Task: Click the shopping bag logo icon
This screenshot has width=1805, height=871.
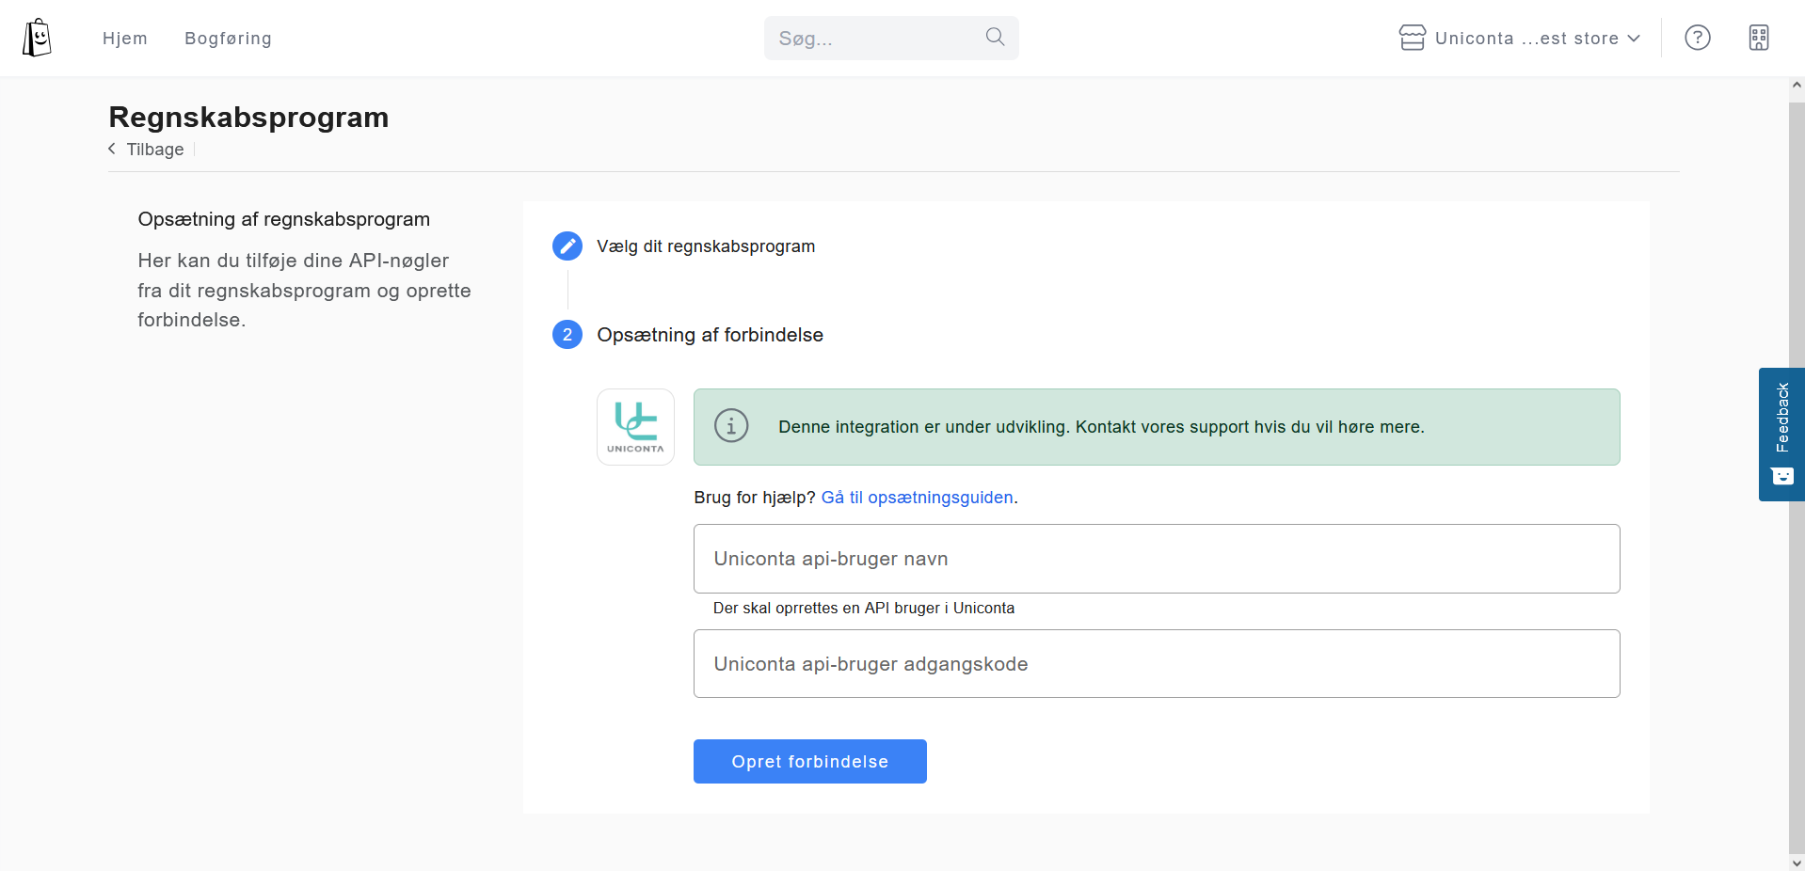Action: point(37,38)
